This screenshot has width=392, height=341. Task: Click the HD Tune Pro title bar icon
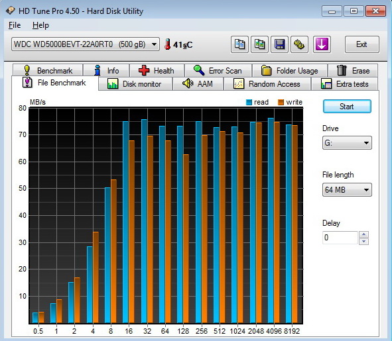pyautogui.click(x=11, y=11)
